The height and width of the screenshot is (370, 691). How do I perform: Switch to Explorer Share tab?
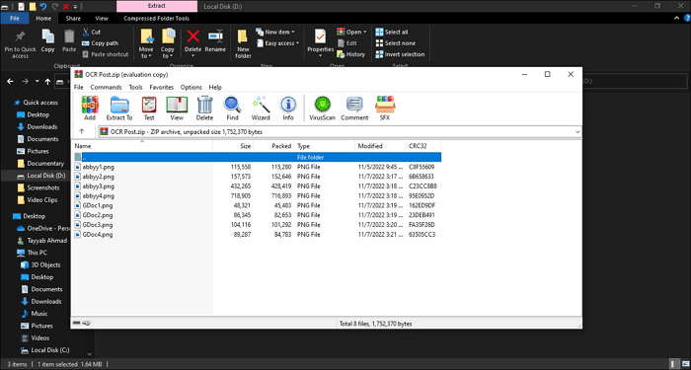[x=73, y=19]
